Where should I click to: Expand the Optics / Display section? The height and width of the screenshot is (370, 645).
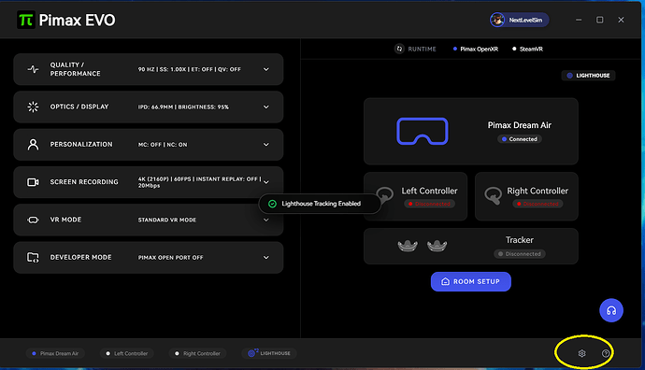click(266, 107)
